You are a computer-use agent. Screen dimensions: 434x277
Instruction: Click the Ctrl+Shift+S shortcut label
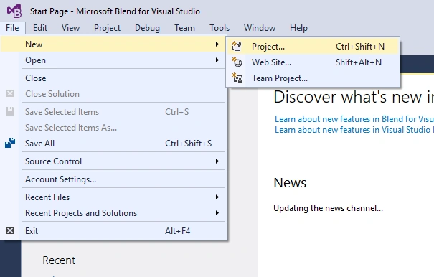click(188, 144)
